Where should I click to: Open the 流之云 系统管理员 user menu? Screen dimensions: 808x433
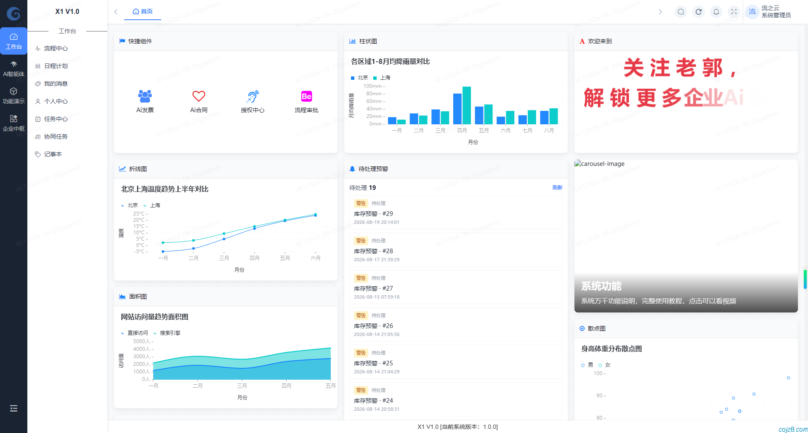[x=776, y=12]
